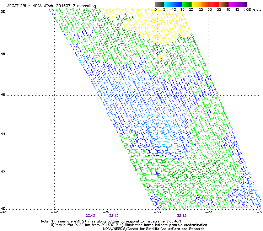
Task: Click the note 'Times are GMT' line
Action: point(111,221)
